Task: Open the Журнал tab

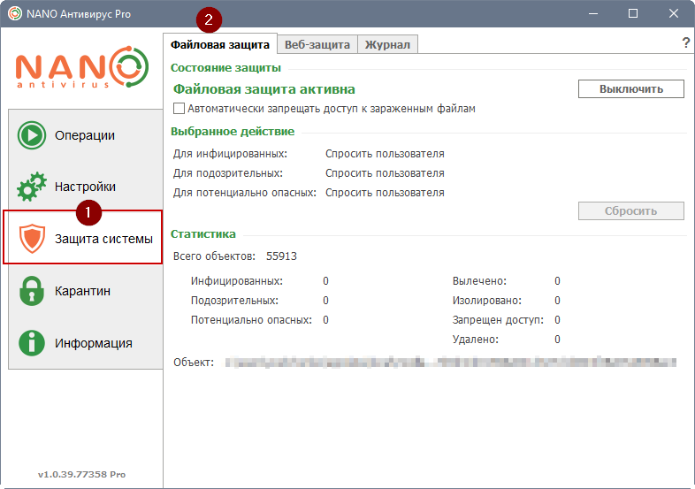Action: click(388, 44)
